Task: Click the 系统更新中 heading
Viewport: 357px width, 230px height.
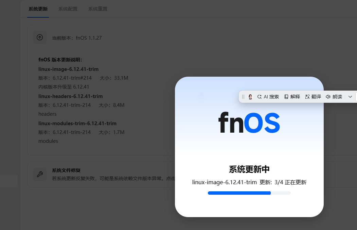Action: 249,169
